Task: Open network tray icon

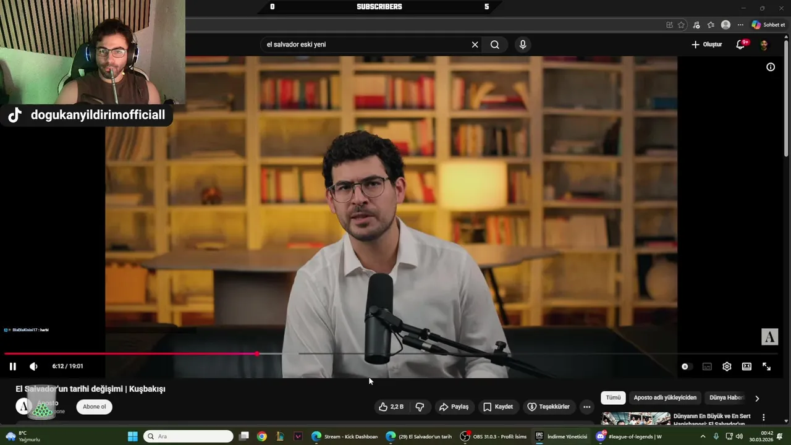Action: [729, 436]
